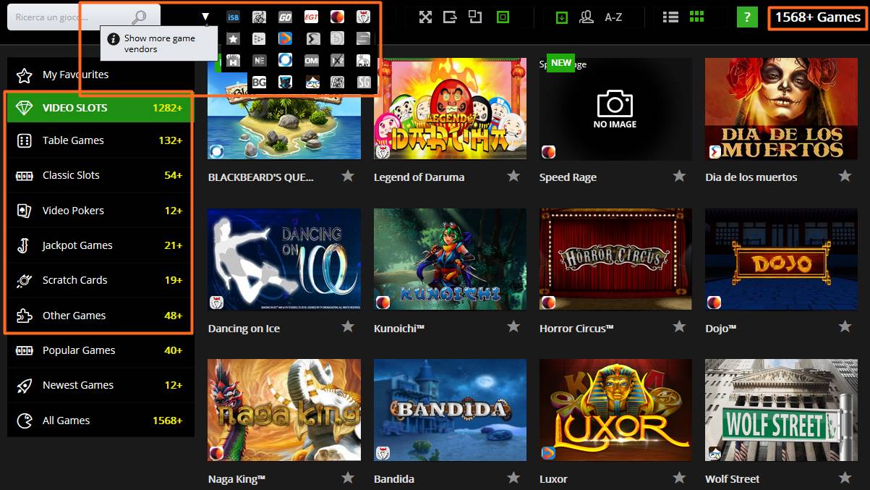This screenshot has width=870, height=490.
Task: Click the fullscreen expand arrows icon
Action: [x=425, y=17]
